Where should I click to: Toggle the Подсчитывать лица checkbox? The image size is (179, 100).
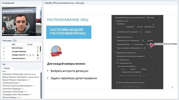click(117, 63)
